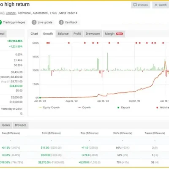Click the Win% (Difference) column header
Screen dimensions: 169x169
(123, 133)
